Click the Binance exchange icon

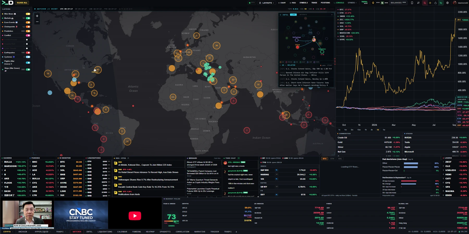pyautogui.click(x=373, y=3)
